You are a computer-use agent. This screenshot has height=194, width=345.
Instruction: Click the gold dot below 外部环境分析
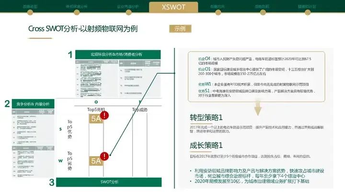(77, 12)
